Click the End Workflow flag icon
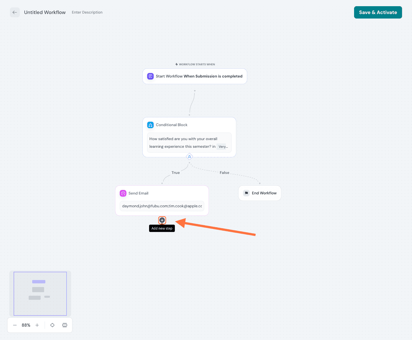Screen dimensions: 412x340 [246, 193]
